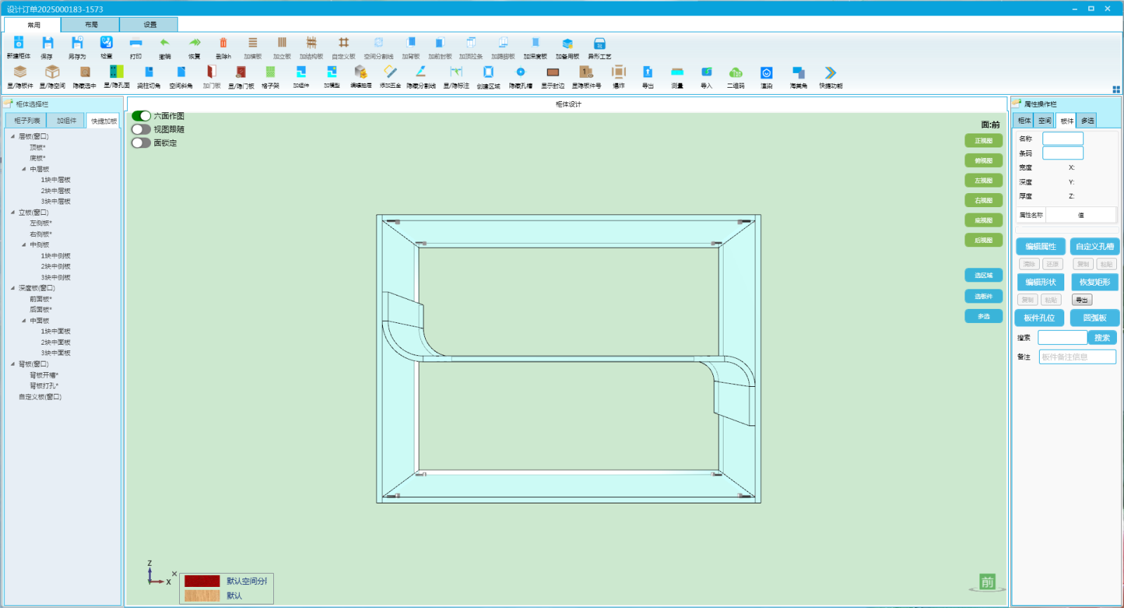The height and width of the screenshot is (608, 1124).
Task: Click the 板件备注信息 remark field
Action: (x=1078, y=357)
